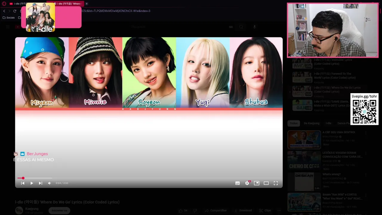Open a new browser tab
382x215 pixels.
point(87,4)
